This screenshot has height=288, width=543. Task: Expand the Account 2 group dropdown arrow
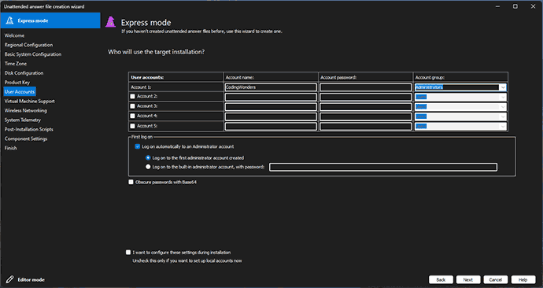tap(503, 97)
